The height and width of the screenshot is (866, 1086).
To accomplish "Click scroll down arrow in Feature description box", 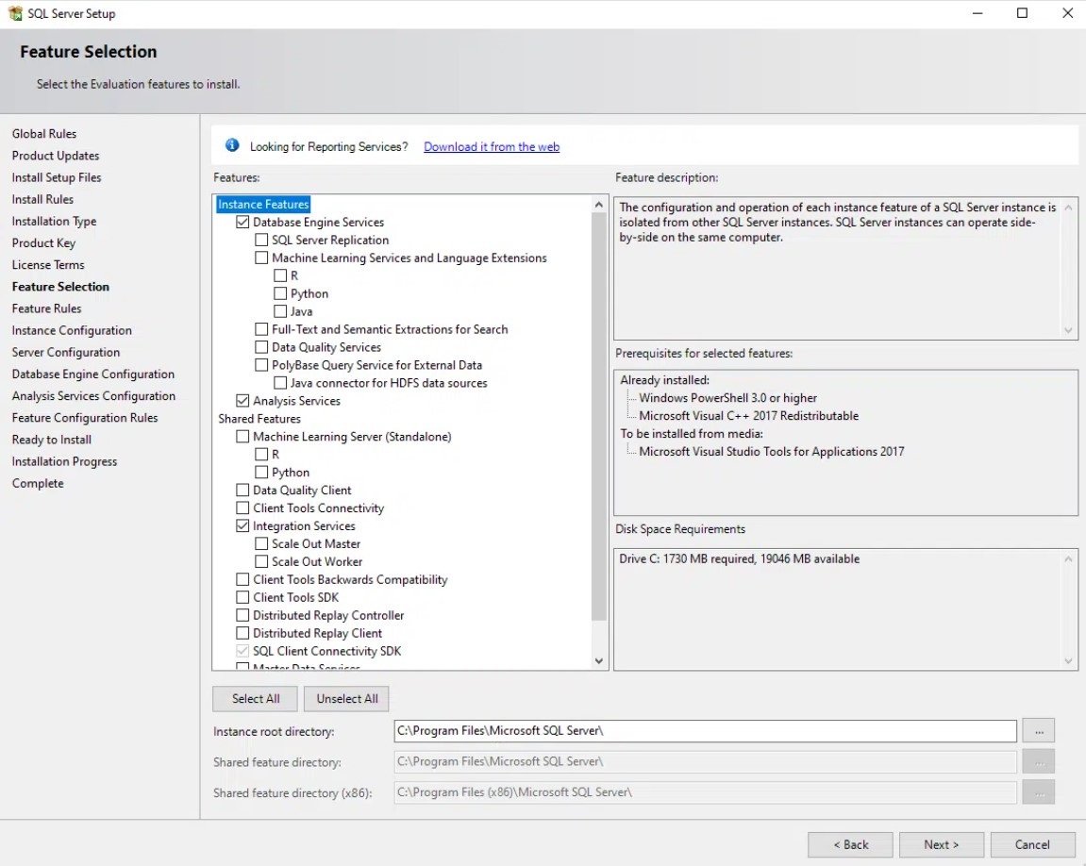I will [1068, 330].
